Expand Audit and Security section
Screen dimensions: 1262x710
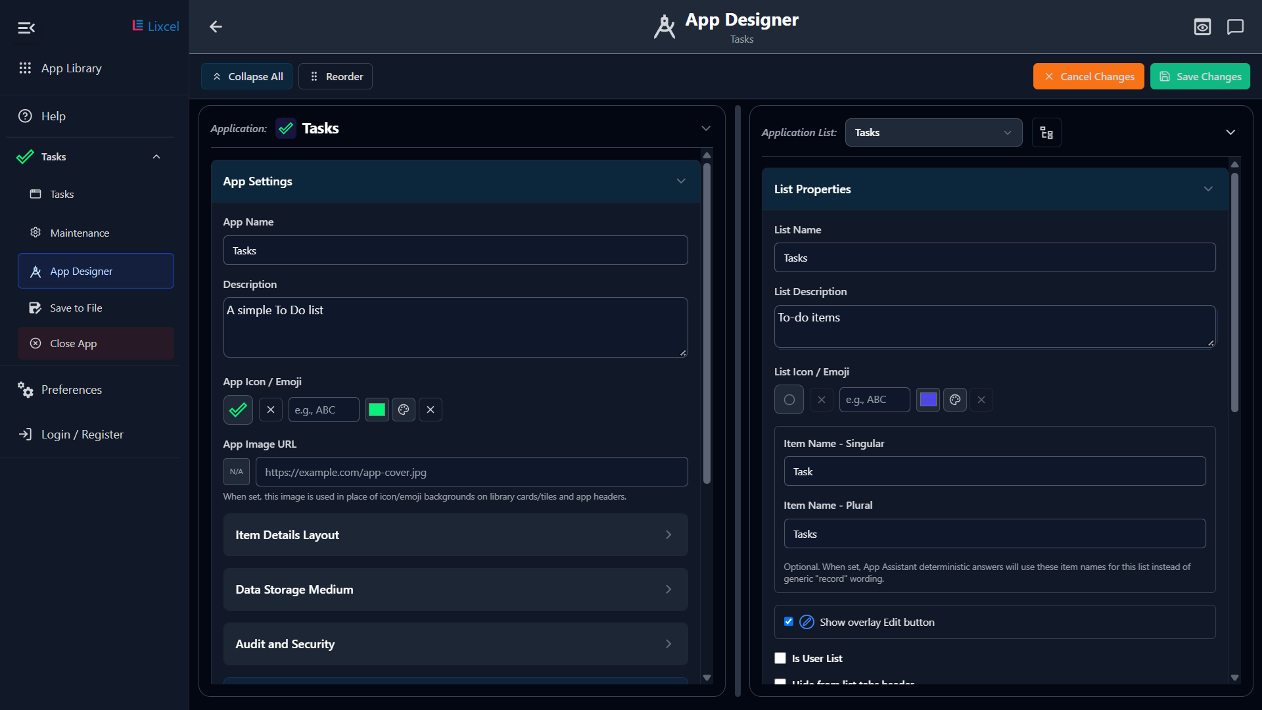[x=456, y=644]
